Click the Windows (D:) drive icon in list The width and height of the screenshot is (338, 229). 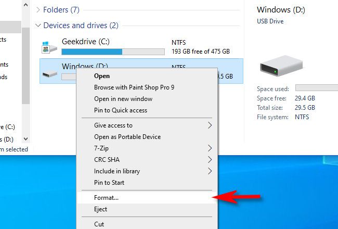pos(49,74)
